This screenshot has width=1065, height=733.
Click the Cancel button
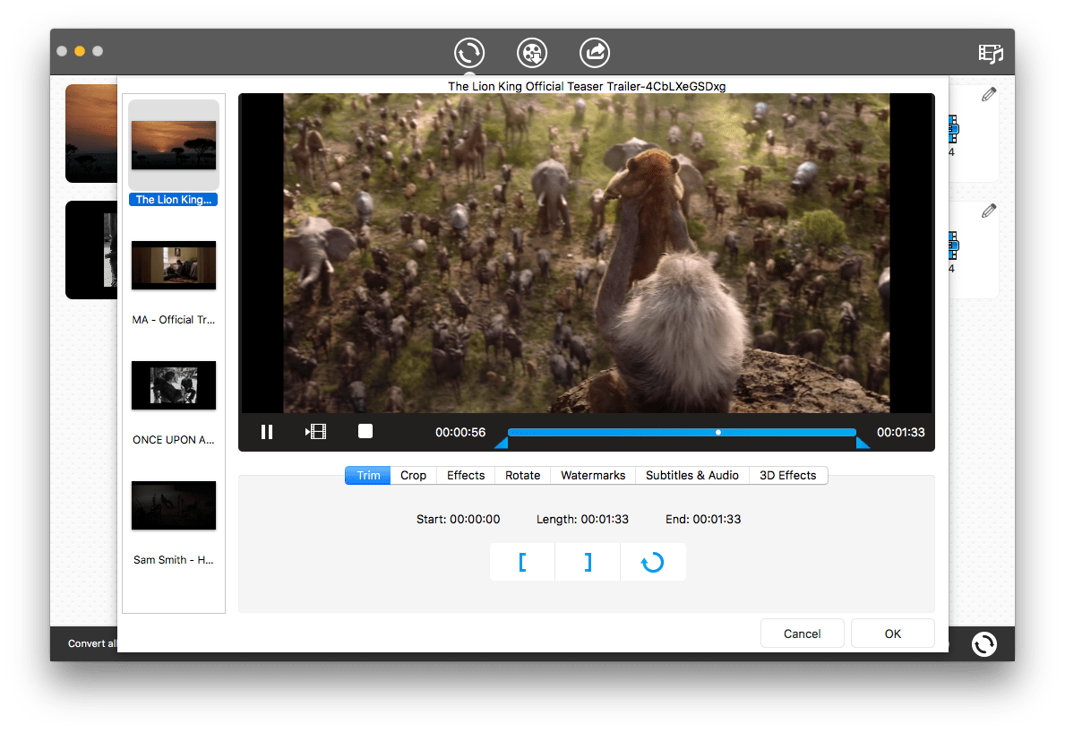point(803,634)
